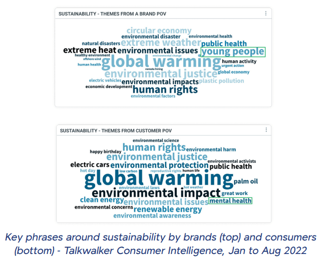Screen dimensions: 322x258
Task: Select 'environmental protection' phrase
Action: click(x=159, y=165)
